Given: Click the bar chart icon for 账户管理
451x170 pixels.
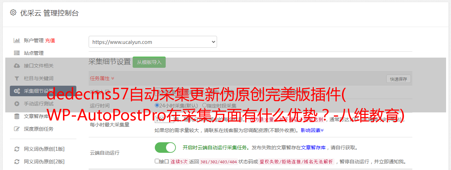Looking at the screenshot, I should coord(17,40).
